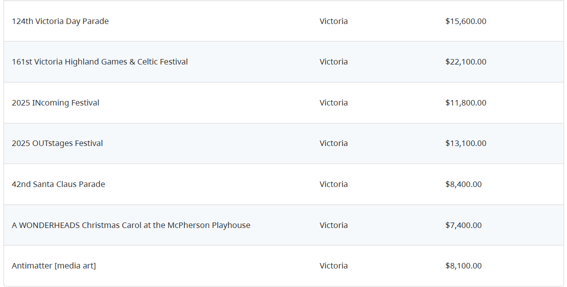Select the $7,400.00 amount

pyautogui.click(x=463, y=225)
